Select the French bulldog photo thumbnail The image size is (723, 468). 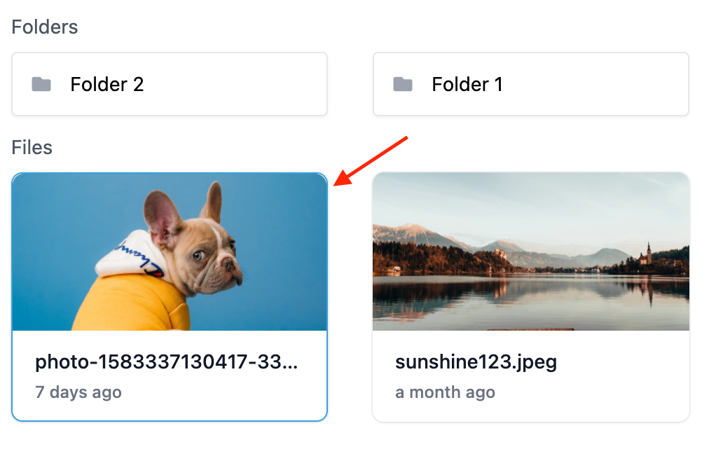click(x=170, y=252)
